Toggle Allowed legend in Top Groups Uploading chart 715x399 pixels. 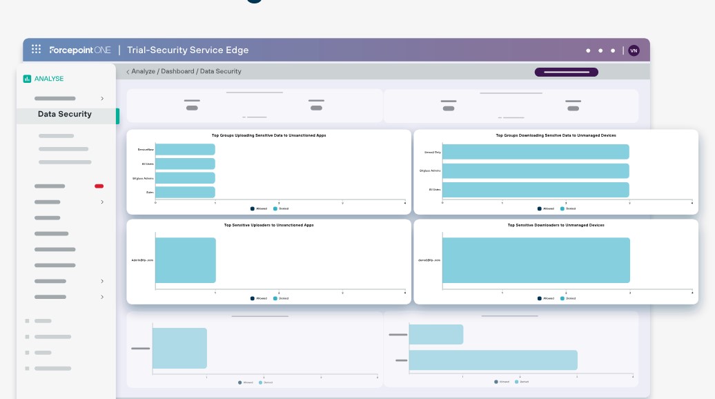[x=259, y=209]
